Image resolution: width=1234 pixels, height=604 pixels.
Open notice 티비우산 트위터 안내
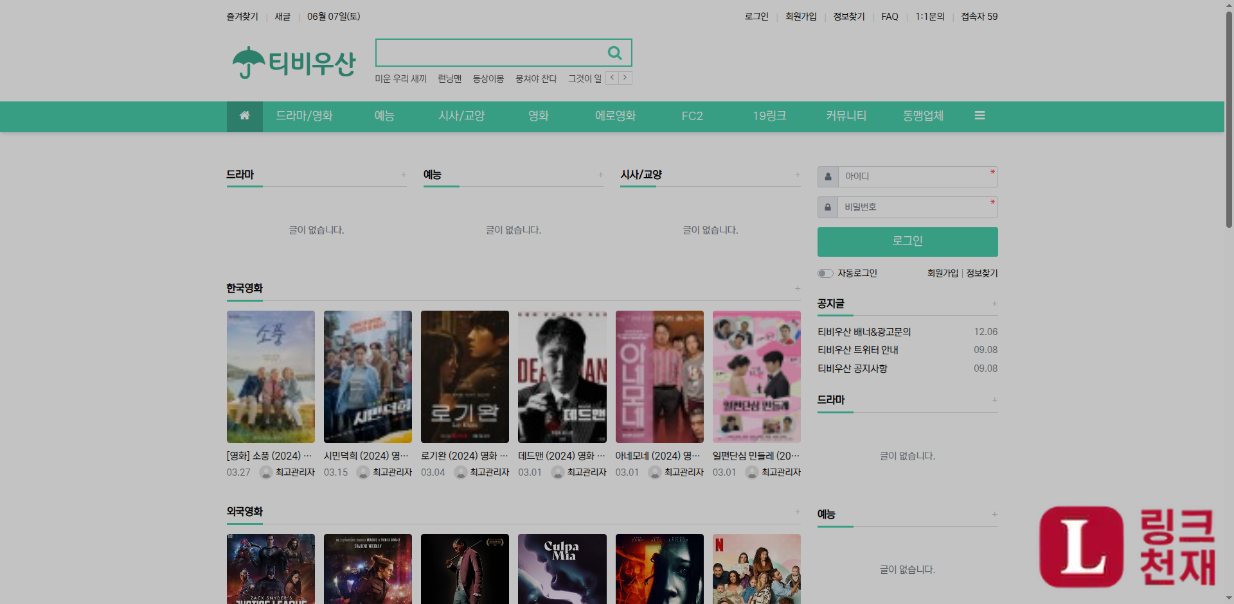857,350
